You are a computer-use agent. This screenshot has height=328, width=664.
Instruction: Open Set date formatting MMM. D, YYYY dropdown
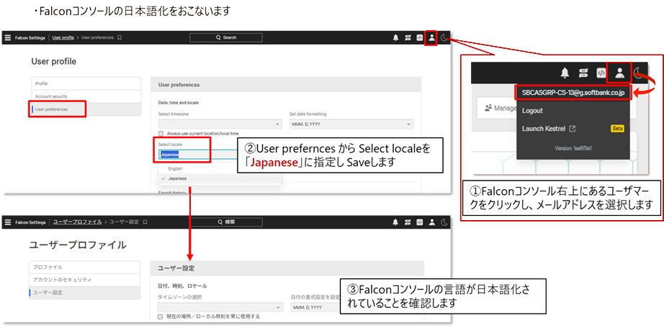tap(351, 124)
